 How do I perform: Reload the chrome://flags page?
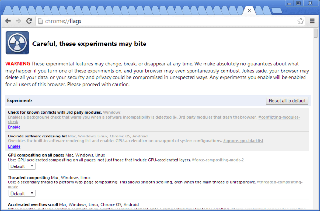(29, 21)
